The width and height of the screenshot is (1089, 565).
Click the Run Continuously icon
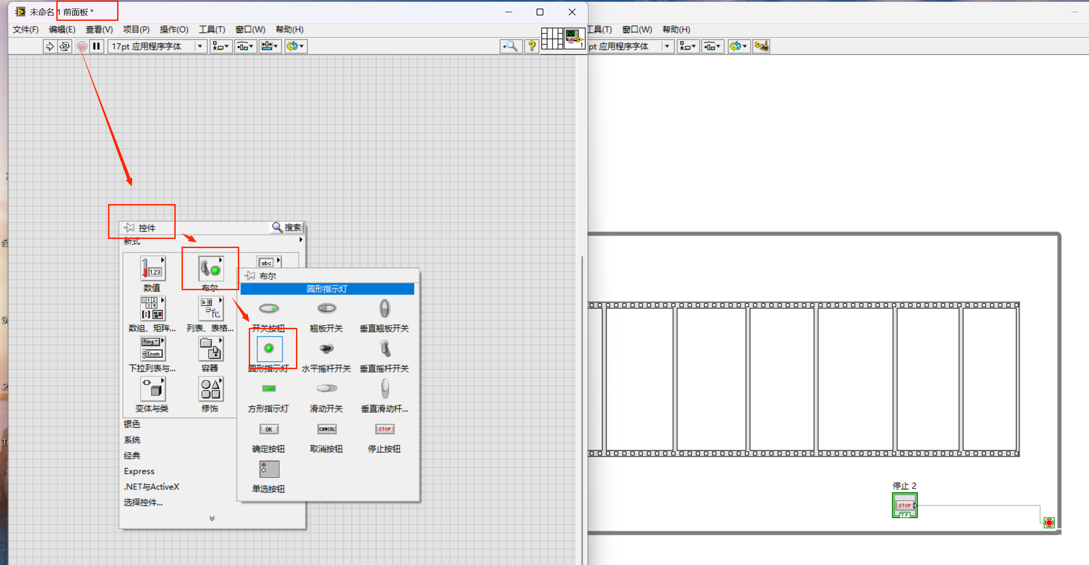coord(65,46)
